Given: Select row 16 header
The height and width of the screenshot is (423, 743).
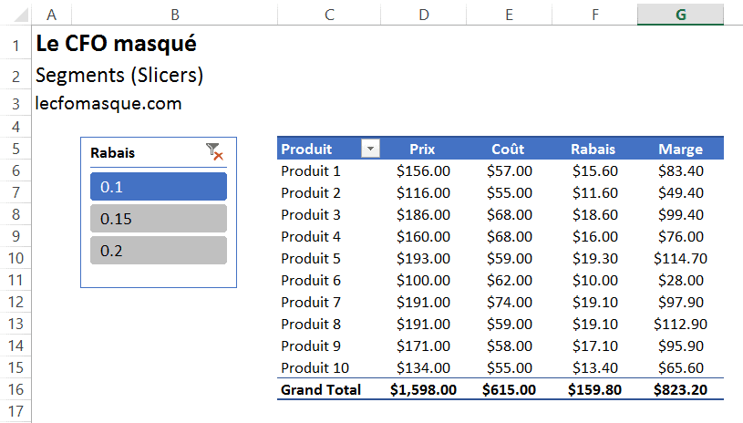Looking at the screenshot, I should (15, 389).
